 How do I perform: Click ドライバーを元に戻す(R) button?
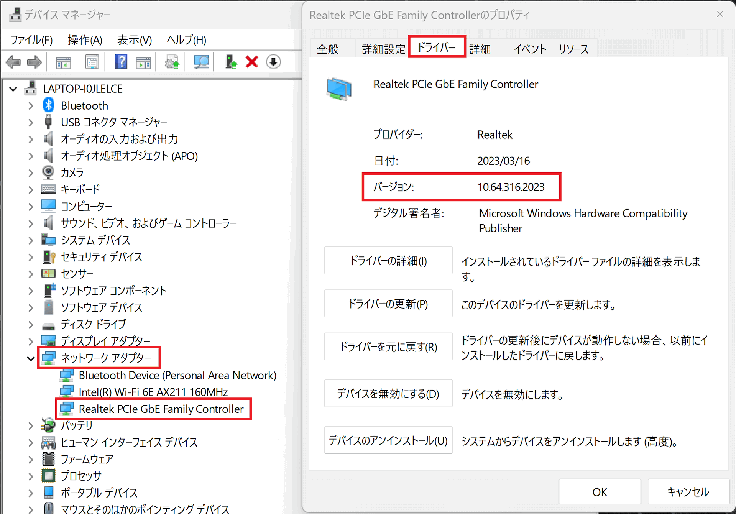tap(388, 346)
